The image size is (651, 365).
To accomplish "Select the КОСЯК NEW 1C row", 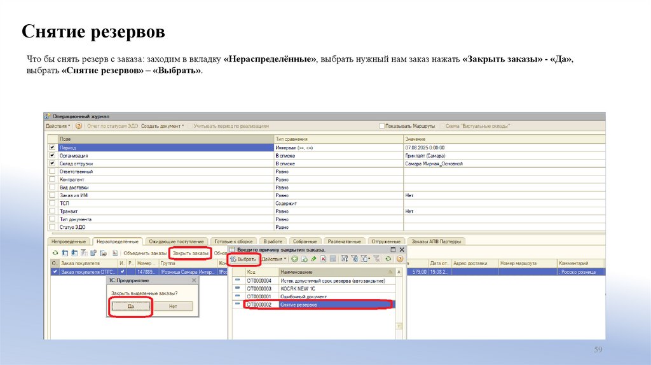I will pyautogui.click(x=313, y=288).
